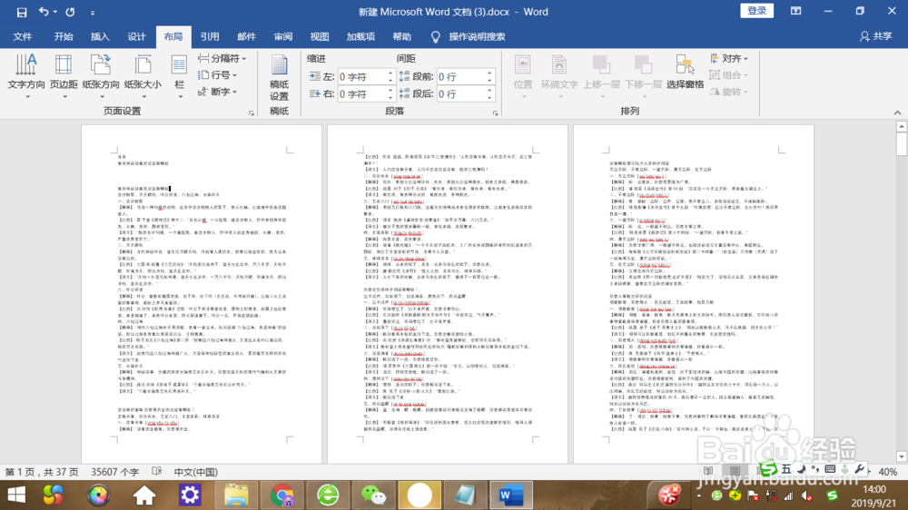Collapse the ribbon with the chevron

click(x=897, y=113)
